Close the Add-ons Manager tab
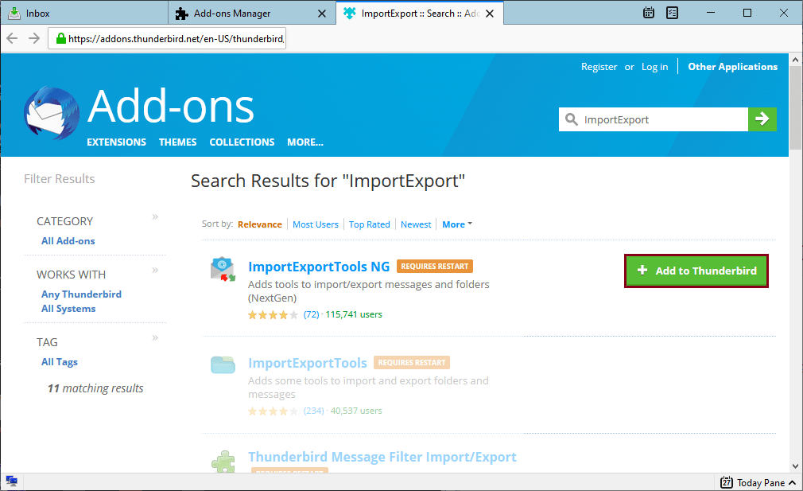 pyautogui.click(x=322, y=14)
